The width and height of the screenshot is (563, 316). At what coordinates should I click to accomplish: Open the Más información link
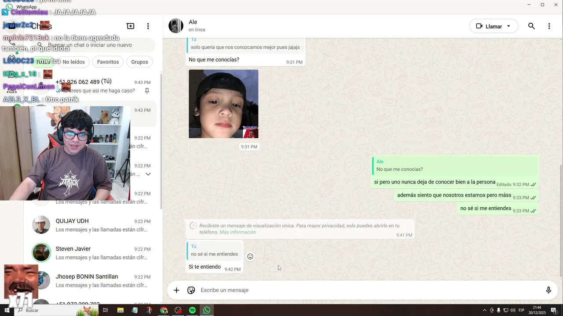tap(238, 232)
